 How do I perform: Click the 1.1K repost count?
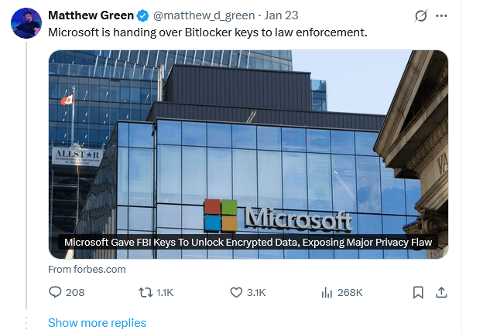[165, 292]
